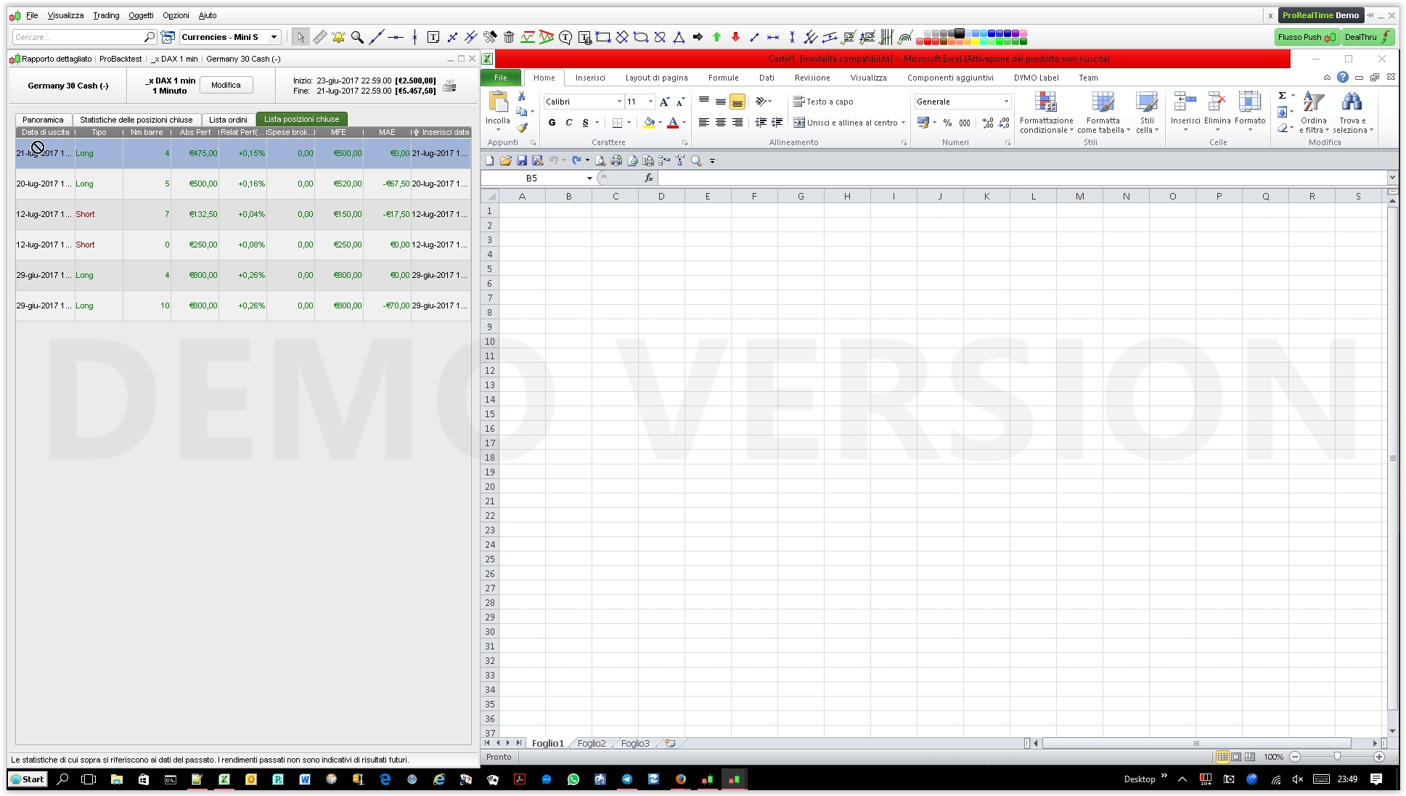Click the Flusso Push button
The image size is (1406, 796).
click(x=1307, y=37)
